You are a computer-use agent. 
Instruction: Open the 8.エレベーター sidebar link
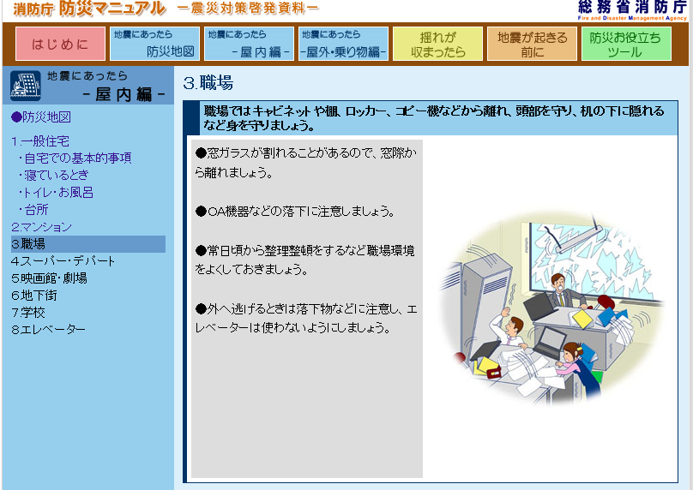[48, 330]
